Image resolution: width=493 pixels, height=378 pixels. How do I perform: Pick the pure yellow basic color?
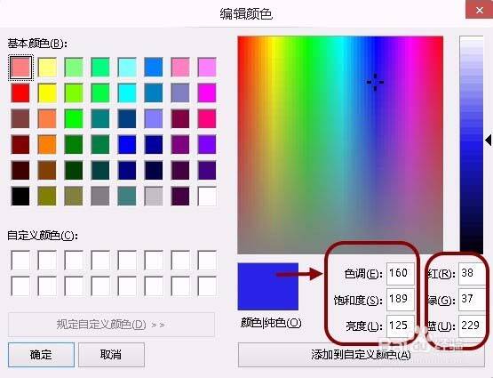pos(47,92)
